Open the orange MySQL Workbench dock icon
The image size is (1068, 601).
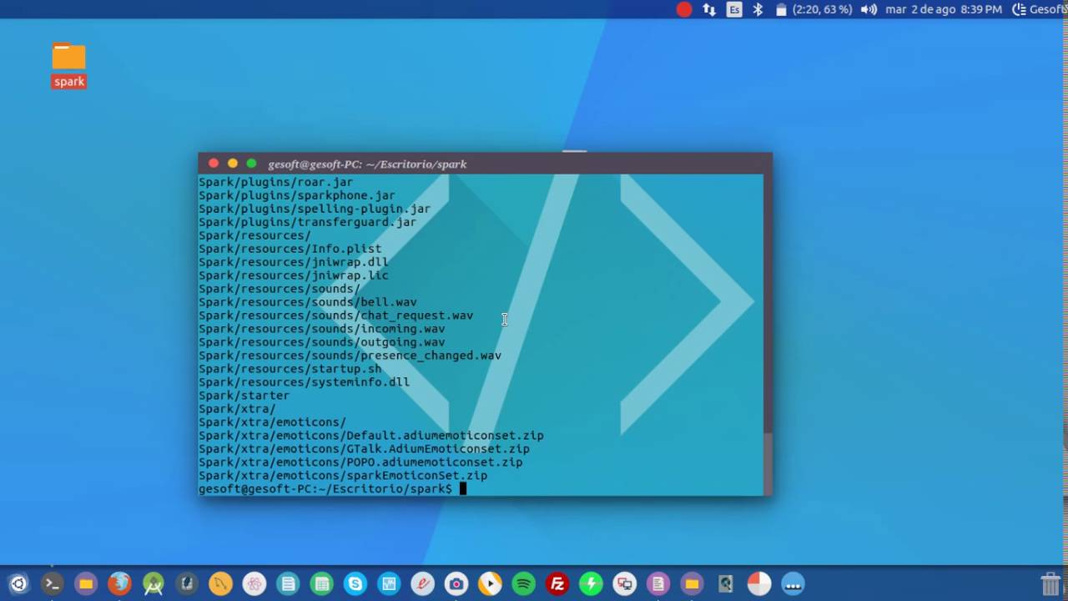click(220, 584)
